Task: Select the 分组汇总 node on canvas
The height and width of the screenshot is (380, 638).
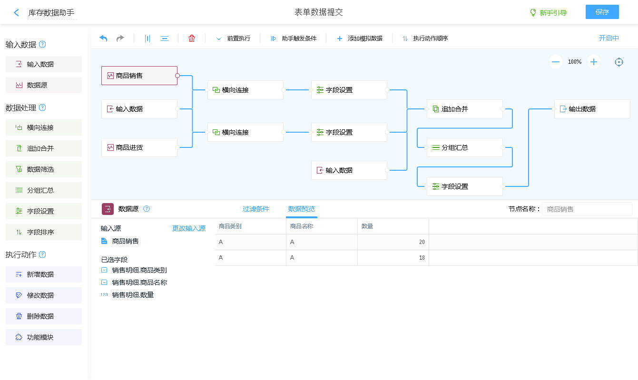Action: [465, 147]
